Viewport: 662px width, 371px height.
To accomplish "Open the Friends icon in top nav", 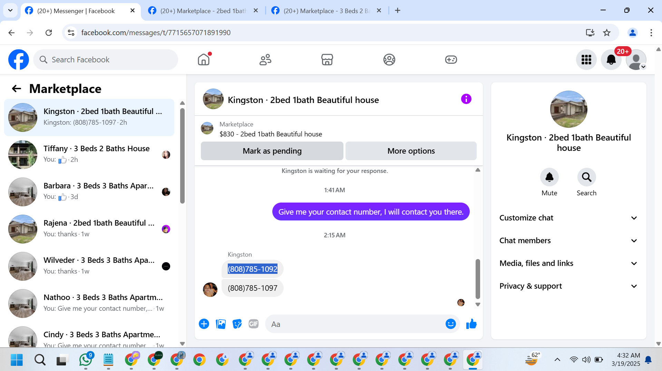I will point(265,60).
